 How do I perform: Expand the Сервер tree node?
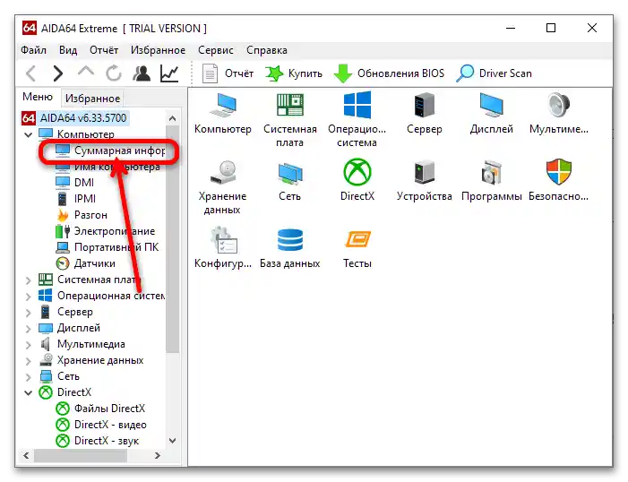[x=28, y=313]
